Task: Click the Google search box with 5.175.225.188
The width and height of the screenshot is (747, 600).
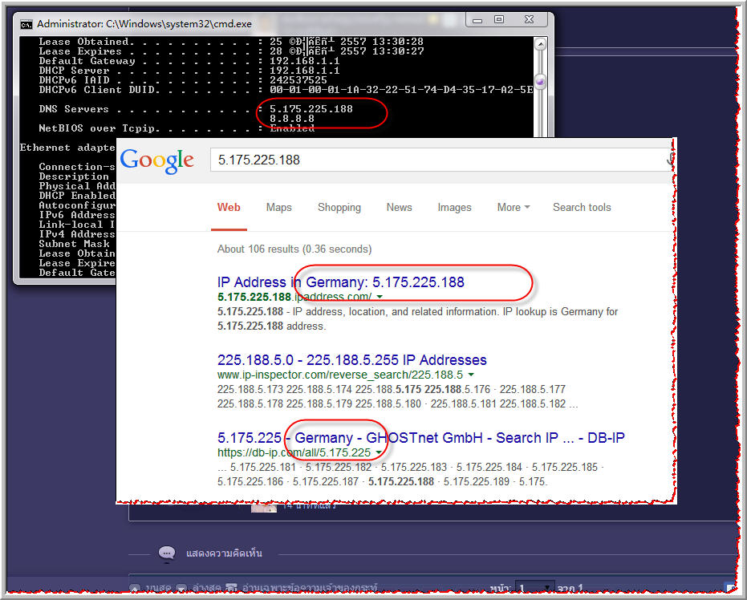Action: [441, 160]
